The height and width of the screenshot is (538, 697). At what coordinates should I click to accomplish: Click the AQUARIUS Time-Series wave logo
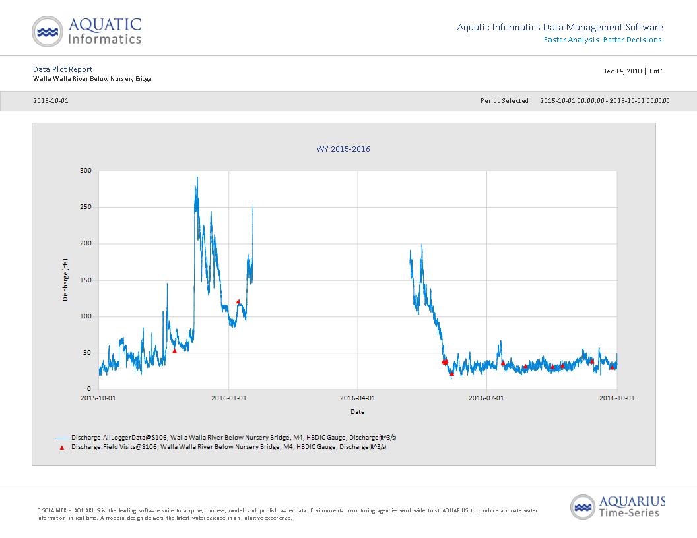click(583, 507)
